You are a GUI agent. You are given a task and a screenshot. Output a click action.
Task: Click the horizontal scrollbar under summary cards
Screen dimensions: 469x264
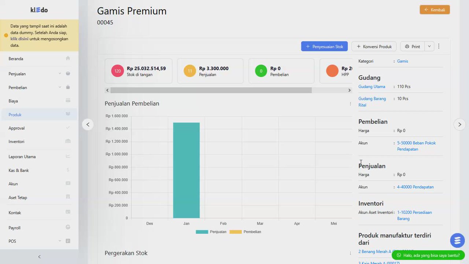coord(211,90)
